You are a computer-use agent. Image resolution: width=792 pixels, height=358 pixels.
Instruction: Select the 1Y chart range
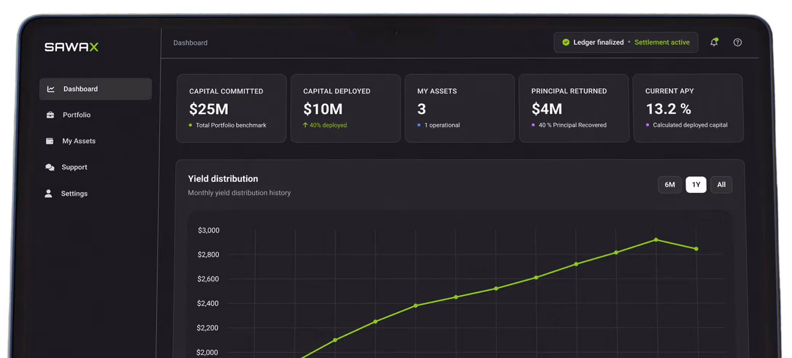pyautogui.click(x=696, y=185)
